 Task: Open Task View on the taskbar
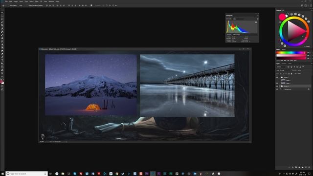(50, 174)
